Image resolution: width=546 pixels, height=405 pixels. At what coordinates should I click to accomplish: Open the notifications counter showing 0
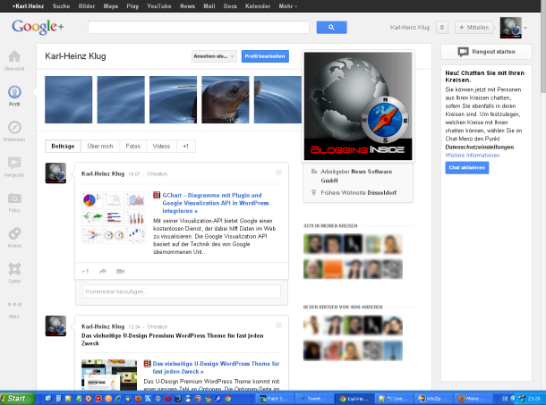(x=442, y=28)
